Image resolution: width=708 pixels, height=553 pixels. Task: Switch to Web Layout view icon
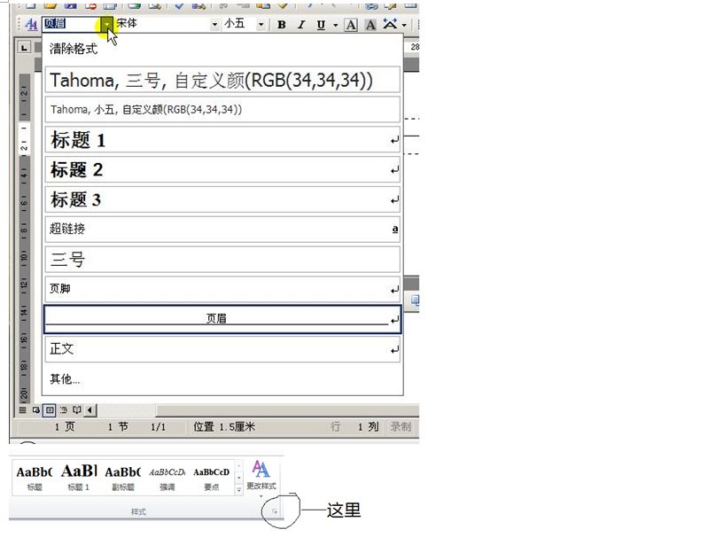pos(35,410)
